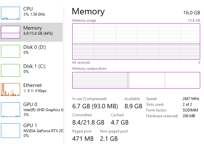Click the in-use segment of Memory composition
Viewport: 204px width, 144px height.
pos(100,80)
